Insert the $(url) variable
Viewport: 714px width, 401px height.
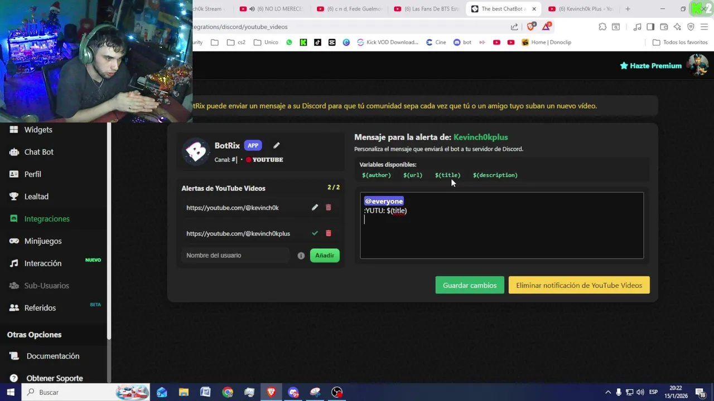[x=413, y=175]
